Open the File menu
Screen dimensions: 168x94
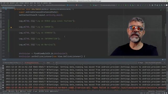coord(1,3)
